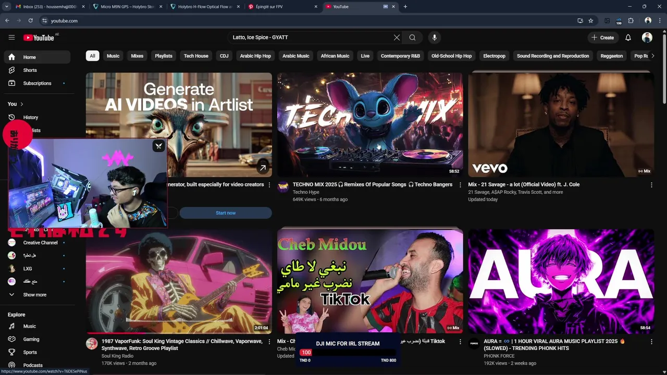Image resolution: width=667 pixels, height=375 pixels.
Task: Open options menu for Artlist ad
Action: (x=269, y=185)
